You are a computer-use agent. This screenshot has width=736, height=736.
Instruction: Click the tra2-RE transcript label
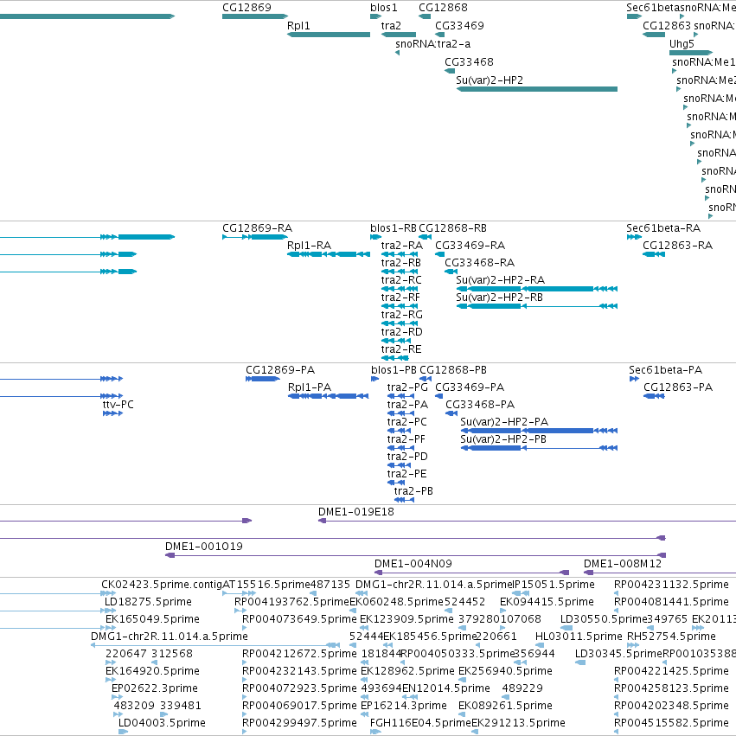(x=401, y=349)
